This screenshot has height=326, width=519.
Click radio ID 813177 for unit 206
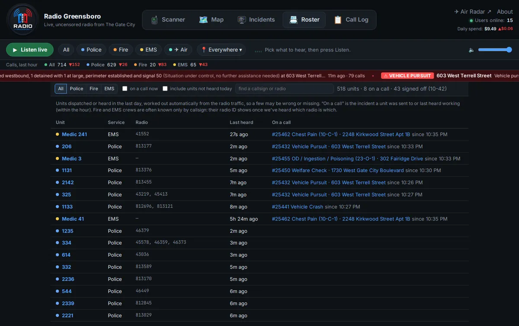click(x=144, y=146)
